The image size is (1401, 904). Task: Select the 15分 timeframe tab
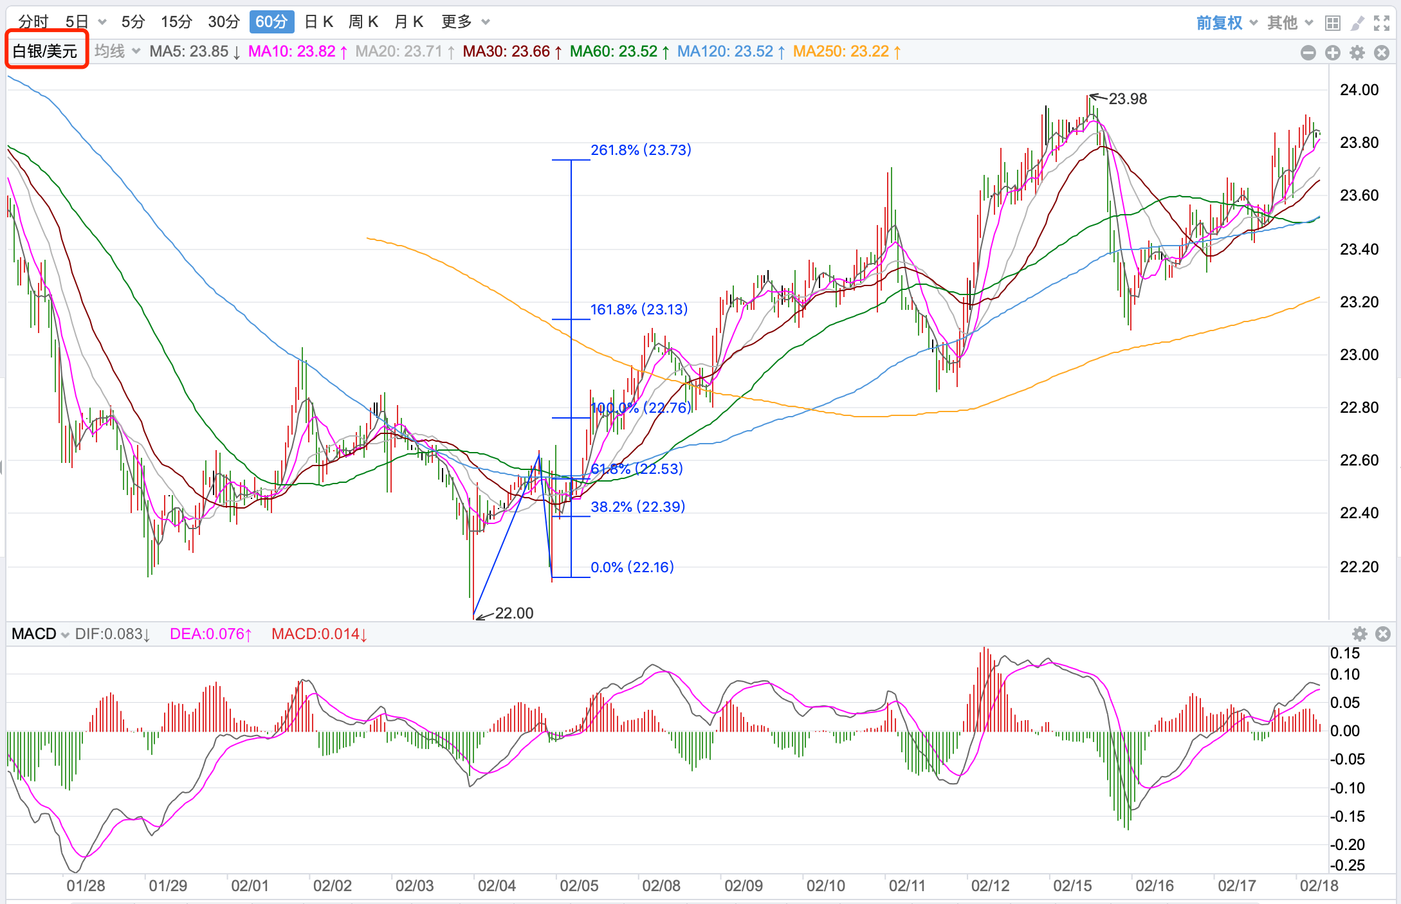(x=176, y=22)
